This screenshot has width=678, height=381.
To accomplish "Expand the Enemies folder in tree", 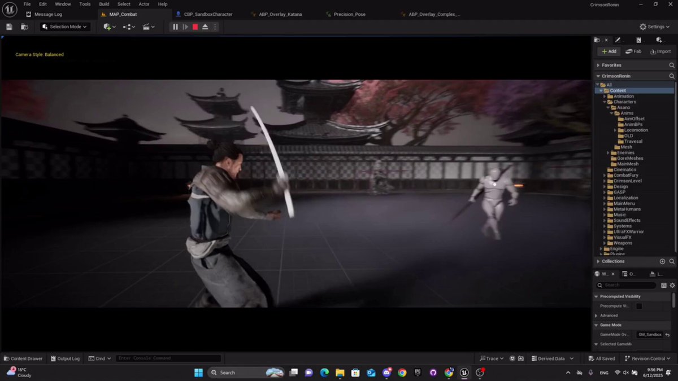I will [609, 152].
